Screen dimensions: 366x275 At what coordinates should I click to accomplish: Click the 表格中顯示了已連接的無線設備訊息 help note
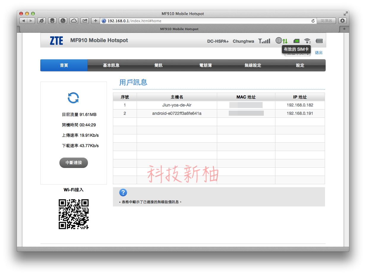coord(150,202)
